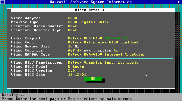
Task: Click 'Video Card Bus' label
Action: click(27, 50)
